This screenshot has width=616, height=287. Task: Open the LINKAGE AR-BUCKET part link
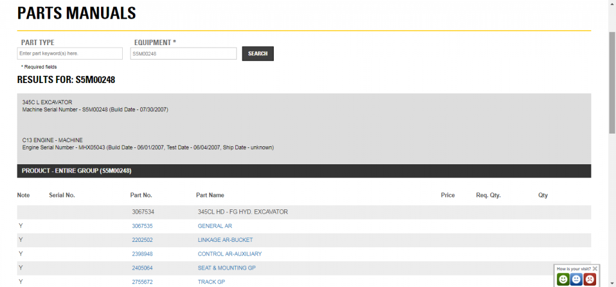coord(226,240)
